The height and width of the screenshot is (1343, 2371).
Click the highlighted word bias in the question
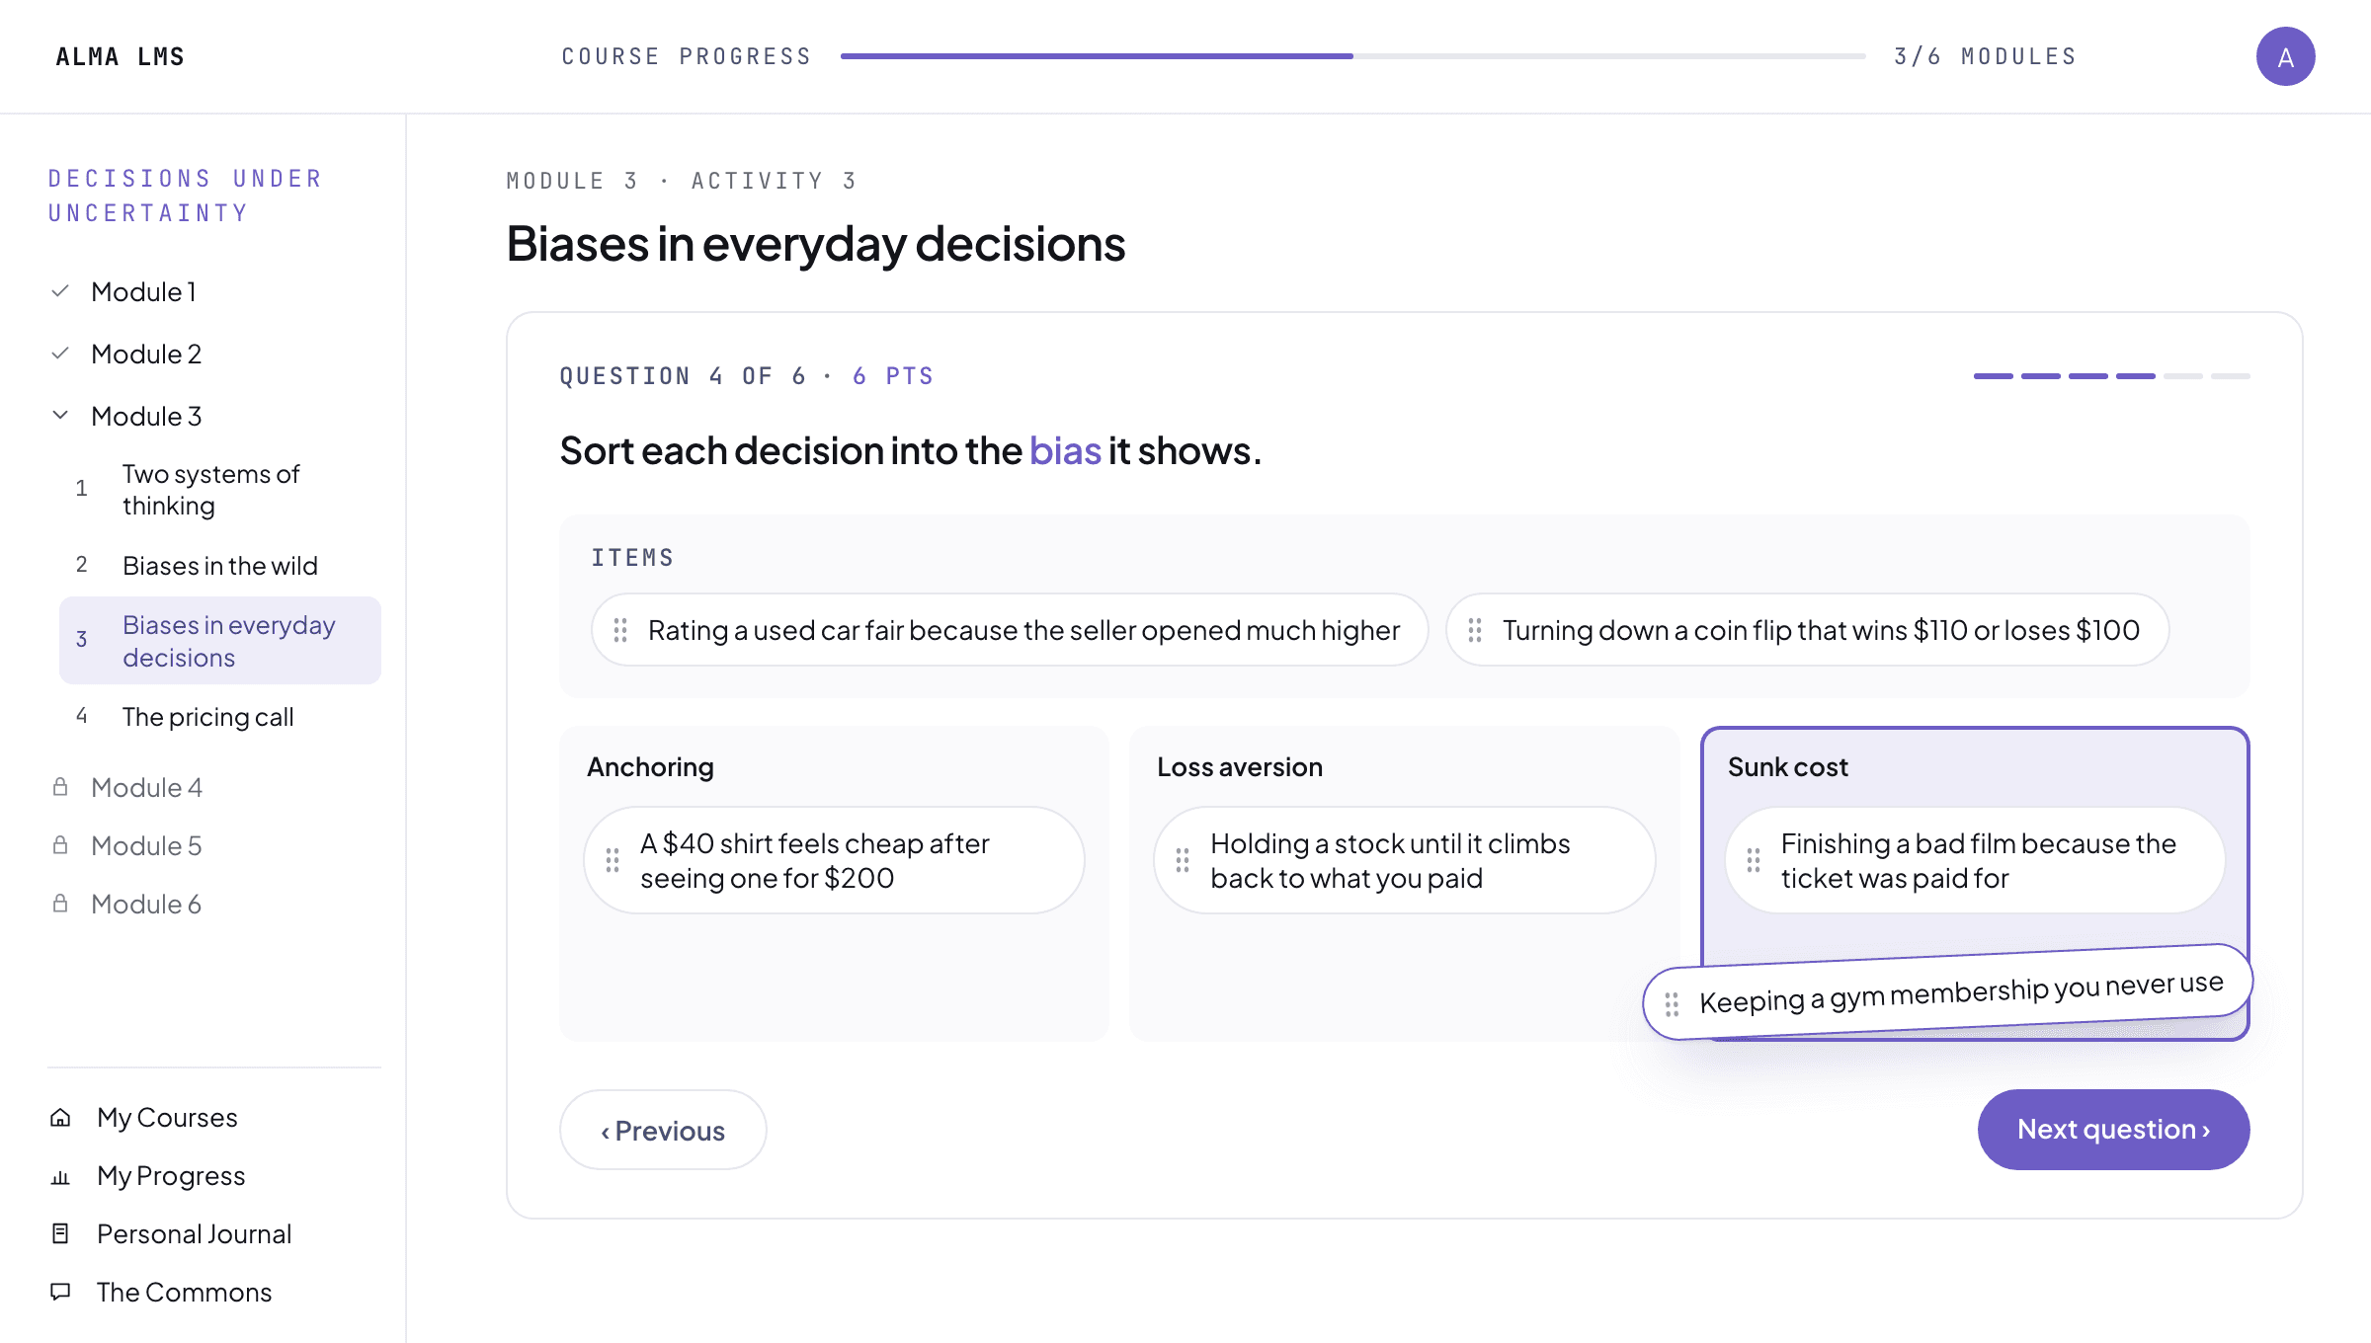(x=1065, y=451)
